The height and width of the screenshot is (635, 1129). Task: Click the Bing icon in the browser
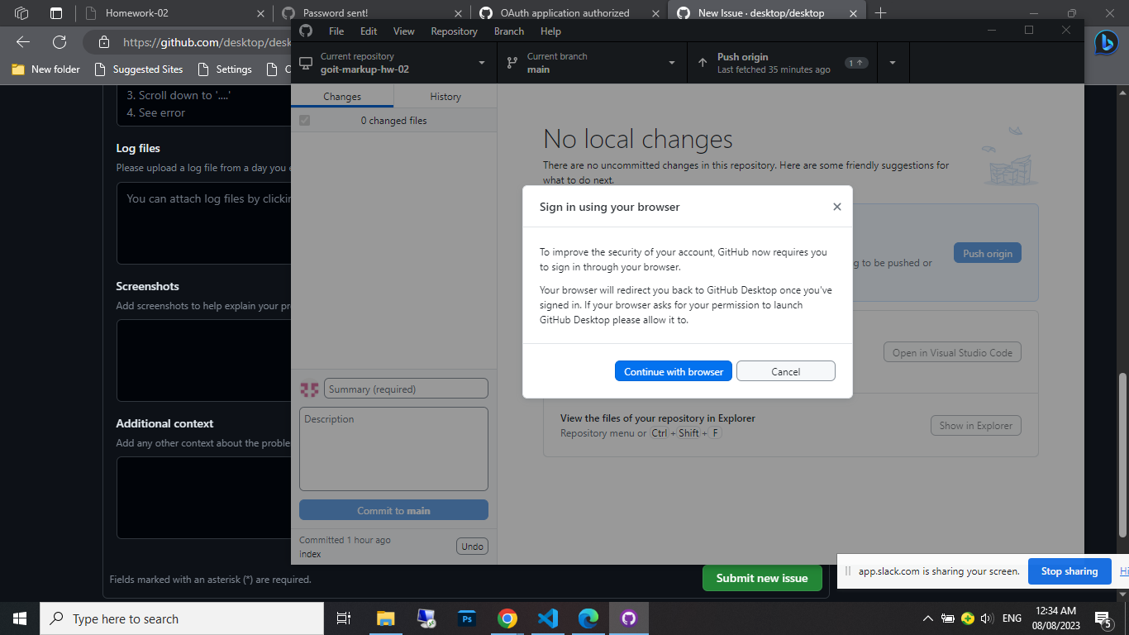point(1107,42)
